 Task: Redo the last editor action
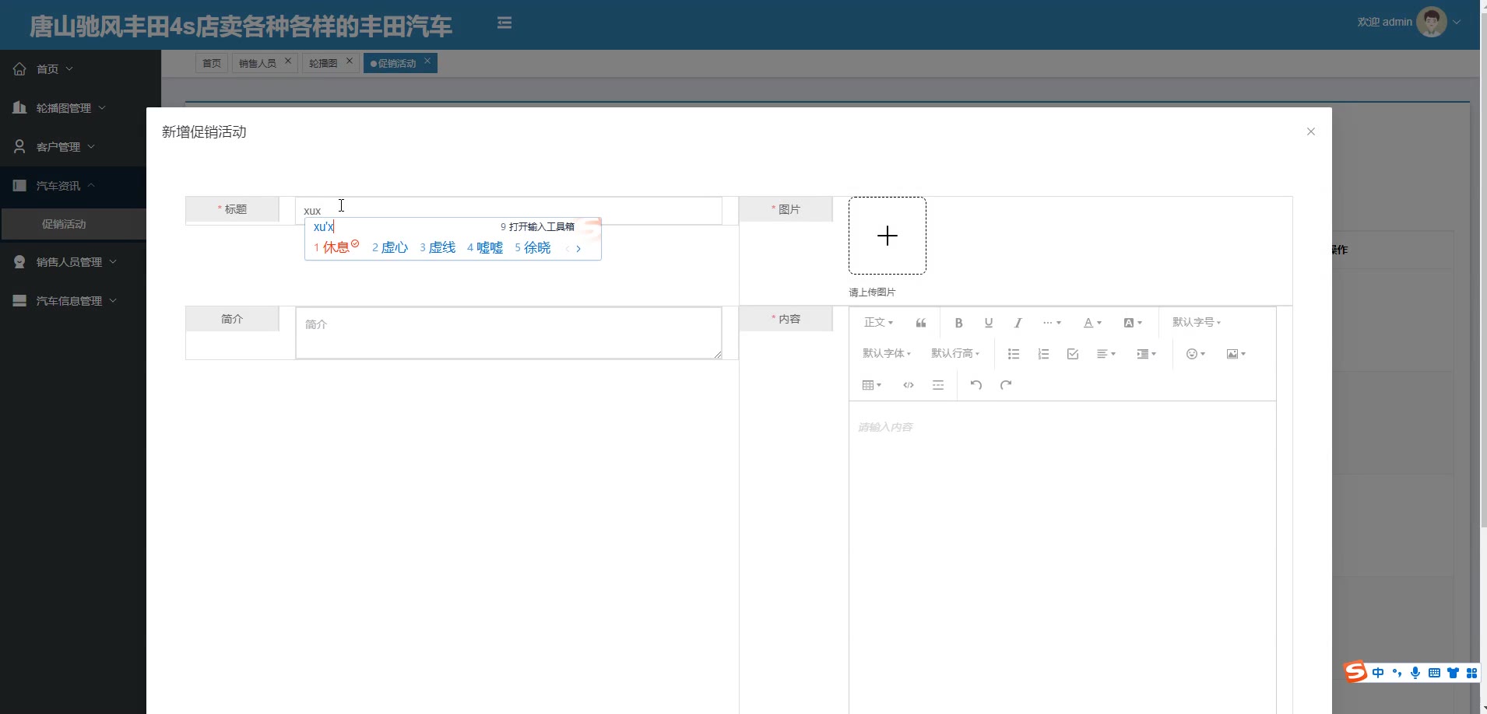(x=1006, y=385)
